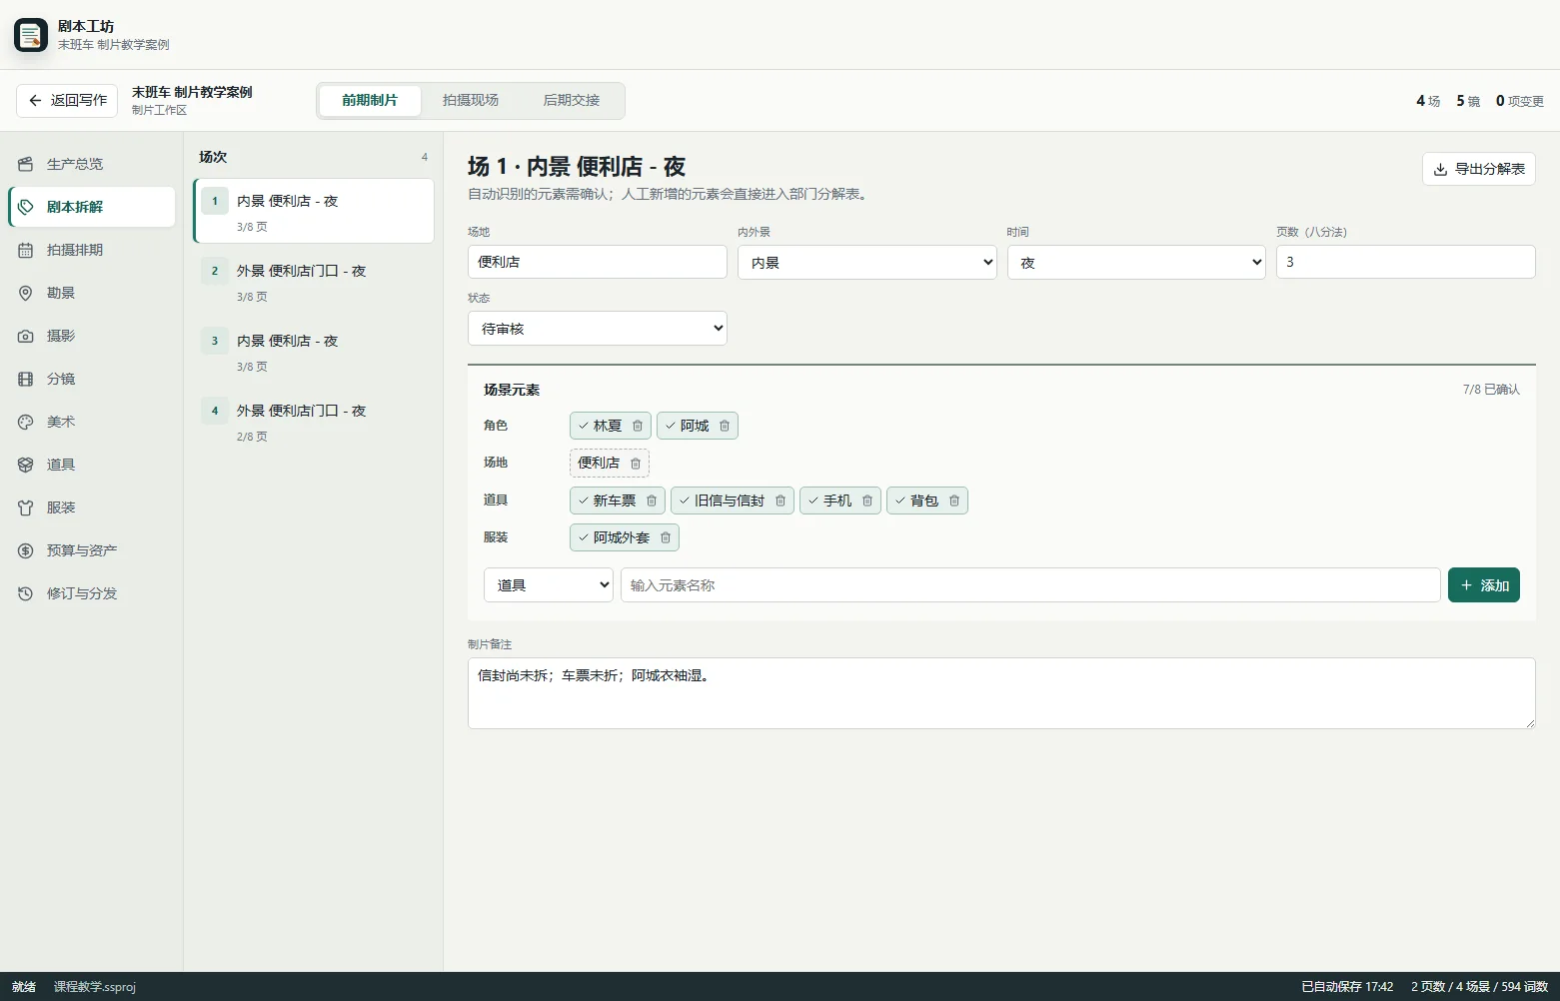Click the 页数 field showing 3

pyautogui.click(x=1406, y=262)
